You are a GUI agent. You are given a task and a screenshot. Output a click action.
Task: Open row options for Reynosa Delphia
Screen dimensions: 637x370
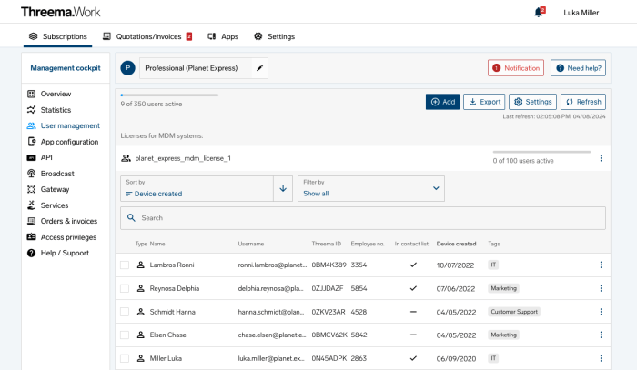[602, 288]
